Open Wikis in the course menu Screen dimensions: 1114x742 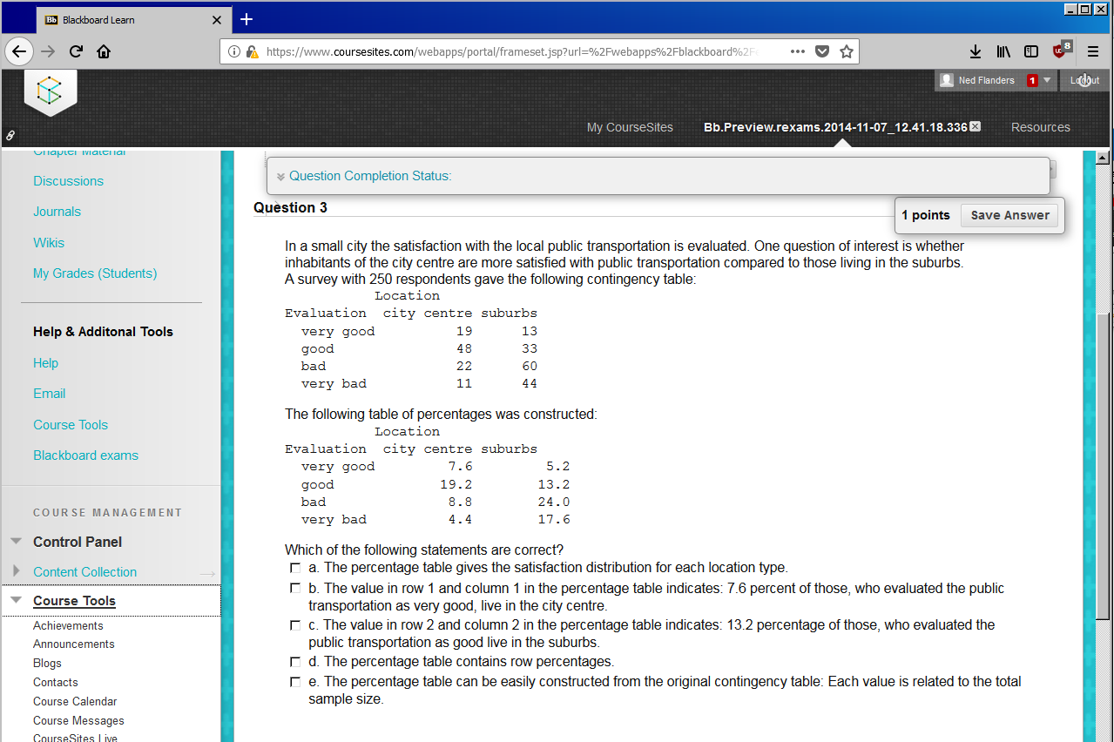pos(49,243)
